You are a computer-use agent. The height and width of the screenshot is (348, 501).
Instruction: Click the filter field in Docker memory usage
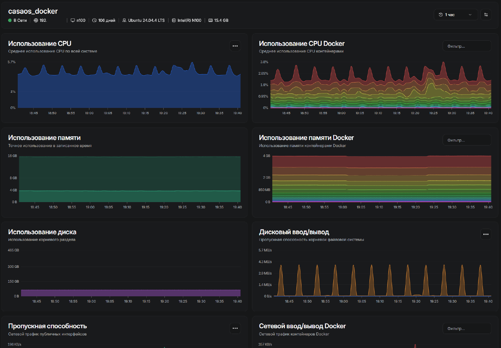pos(467,140)
